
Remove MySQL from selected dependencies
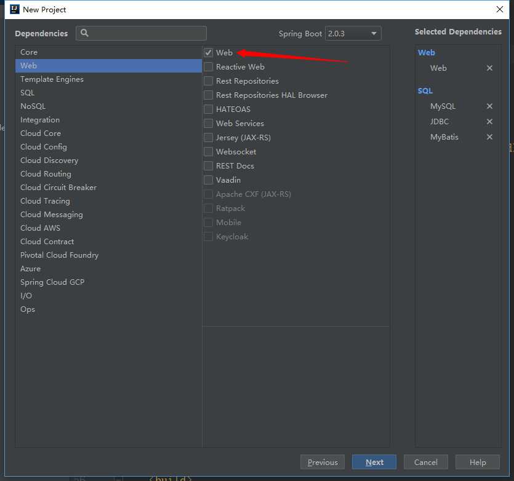click(x=489, y=106)
